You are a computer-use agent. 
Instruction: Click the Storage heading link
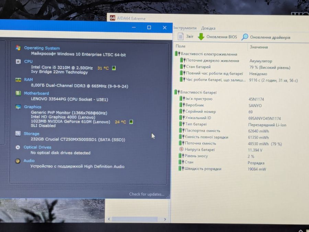pyautogui.click(x=32, y=133)
